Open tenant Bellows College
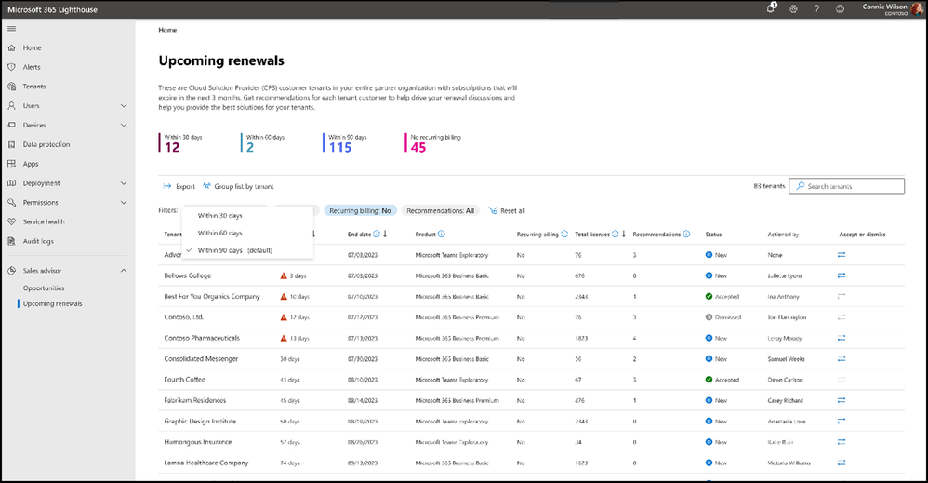This screenshot has width=928, height=483. pos(188,275)
